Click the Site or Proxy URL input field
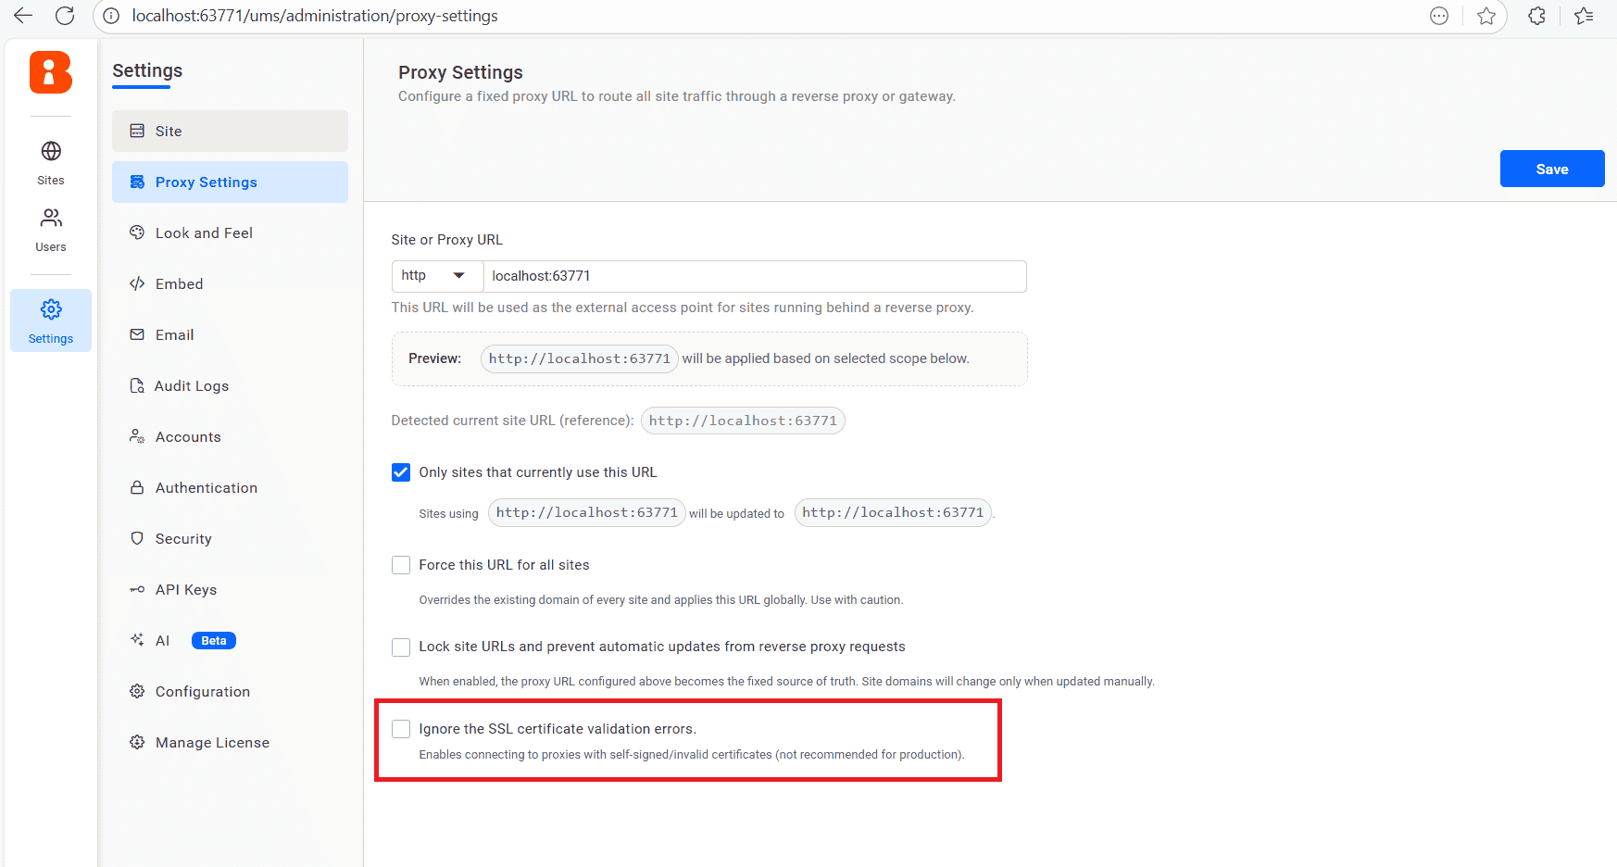This screenshot has width=1617, height=867. click(x=755, y=275)
